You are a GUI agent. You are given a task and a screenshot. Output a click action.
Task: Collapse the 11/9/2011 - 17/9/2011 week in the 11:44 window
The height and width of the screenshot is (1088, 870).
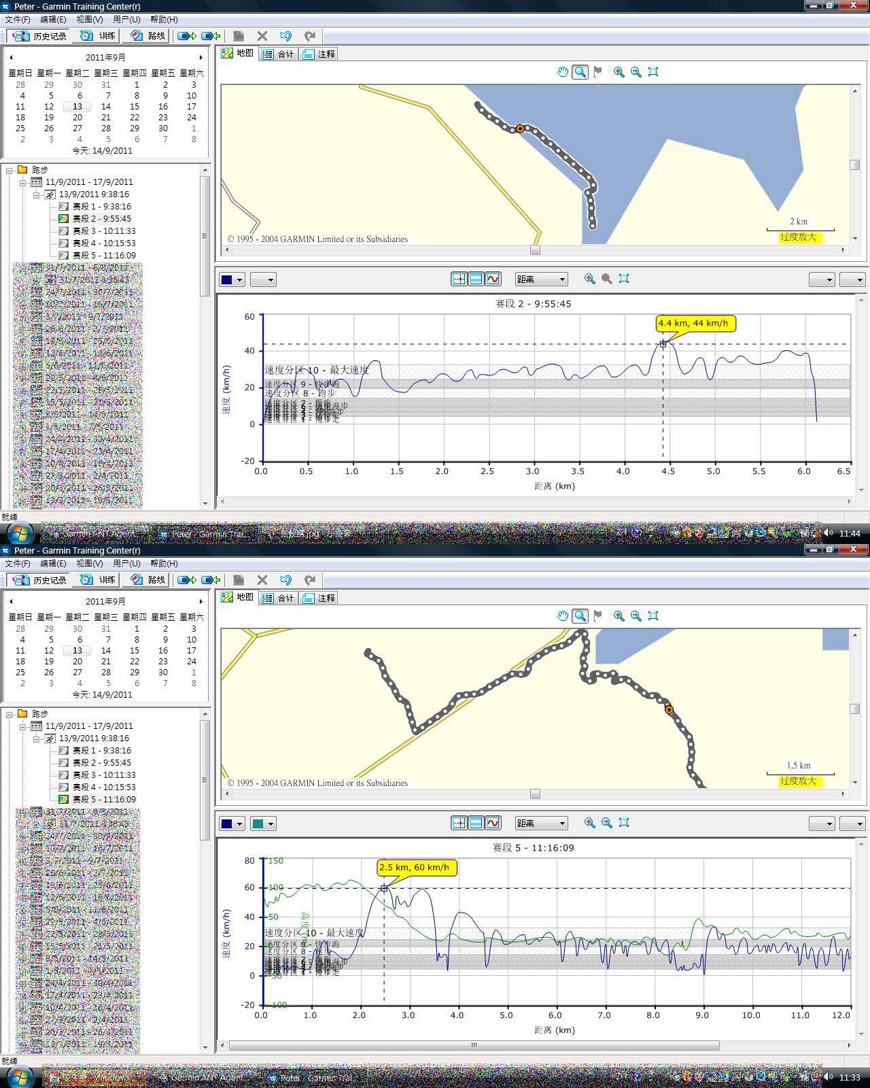[23, 182]
